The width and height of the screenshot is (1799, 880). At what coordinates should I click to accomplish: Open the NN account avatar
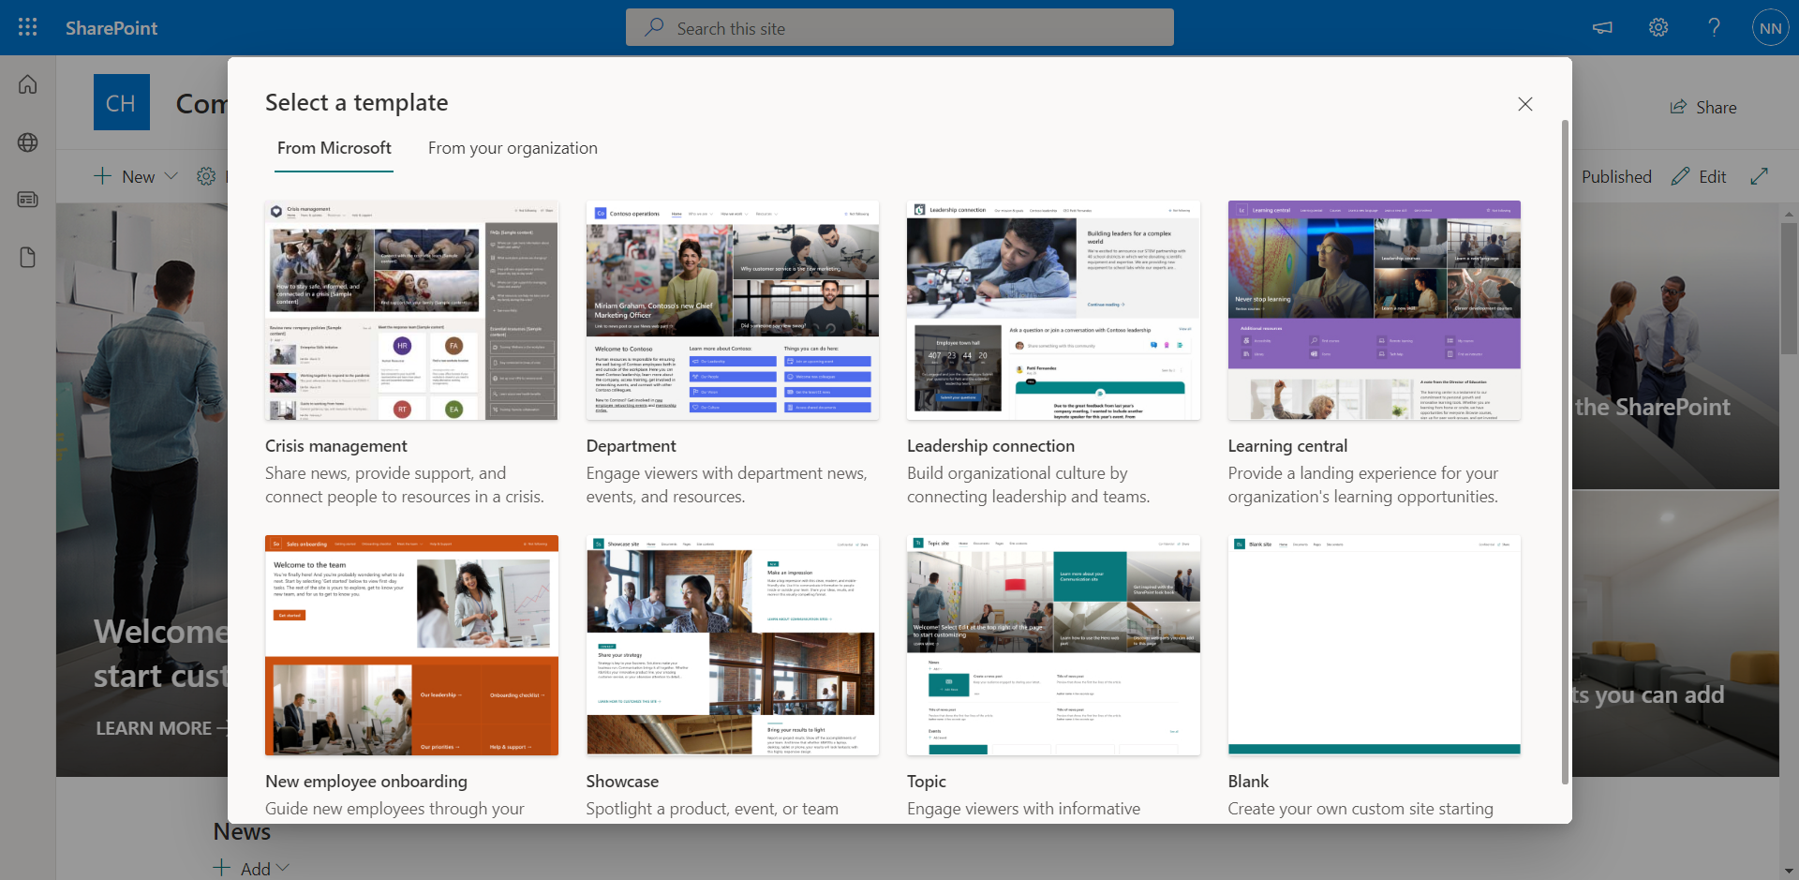point(1770,28)
